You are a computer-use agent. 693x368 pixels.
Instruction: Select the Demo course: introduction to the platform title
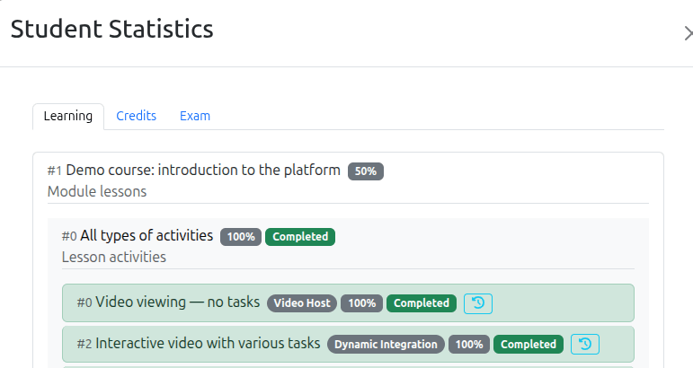203,171
